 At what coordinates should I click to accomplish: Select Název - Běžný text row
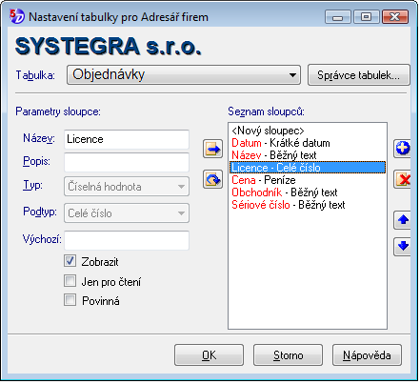tap(308, 155)
